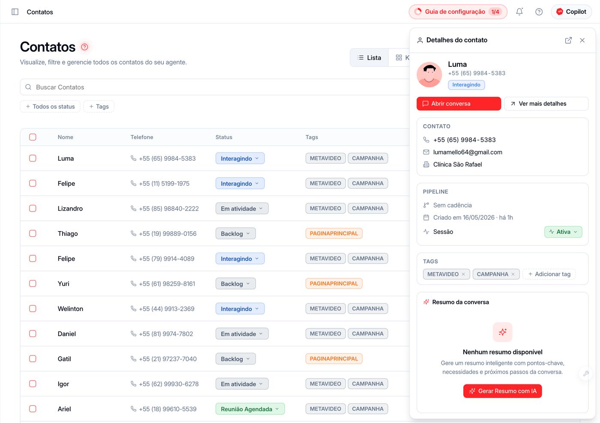The width and height of the screenshot is (600, 423).
Task: Select all contacts with header checkbox
Action: point(33,137)
